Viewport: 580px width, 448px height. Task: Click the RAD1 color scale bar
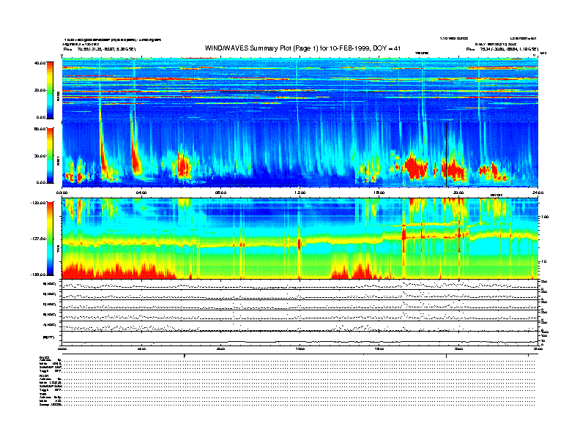coord(50,155)
